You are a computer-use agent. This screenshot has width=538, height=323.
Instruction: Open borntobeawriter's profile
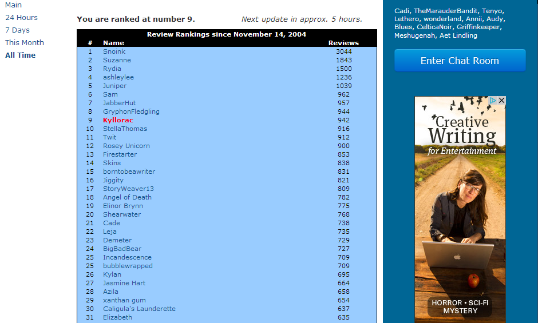click(x=129, y=172)
